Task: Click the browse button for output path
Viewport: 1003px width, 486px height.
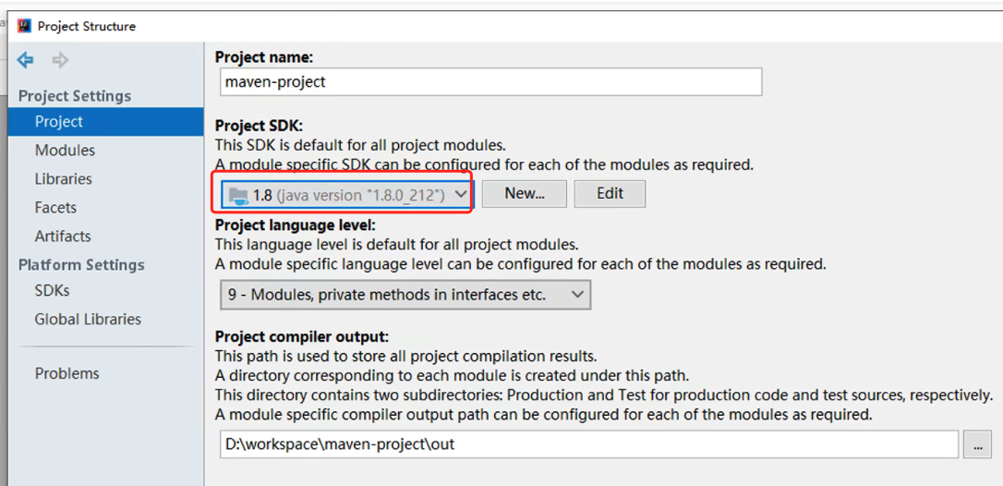Action: [x=976, y=444]
